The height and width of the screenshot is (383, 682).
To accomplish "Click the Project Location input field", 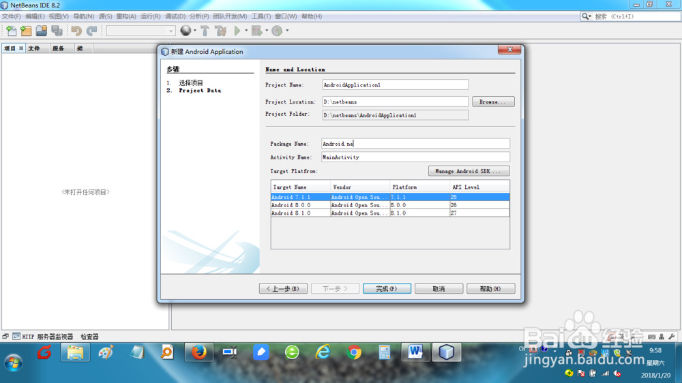I will (x=395, y=102).
